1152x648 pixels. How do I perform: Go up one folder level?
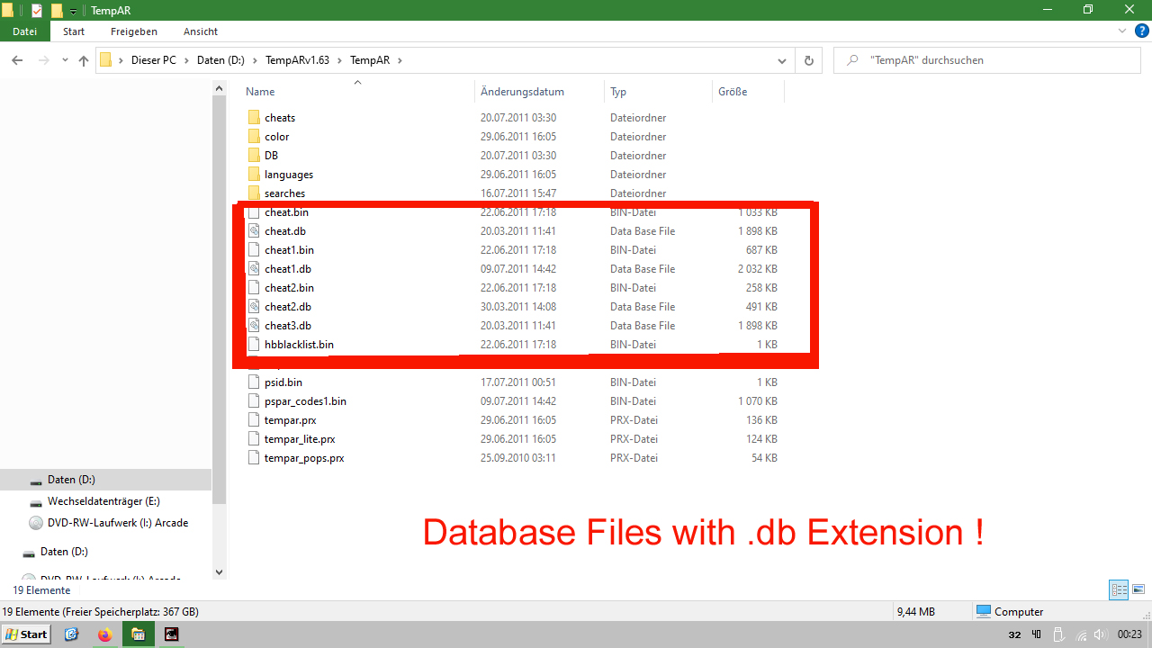tap(84, 60)
